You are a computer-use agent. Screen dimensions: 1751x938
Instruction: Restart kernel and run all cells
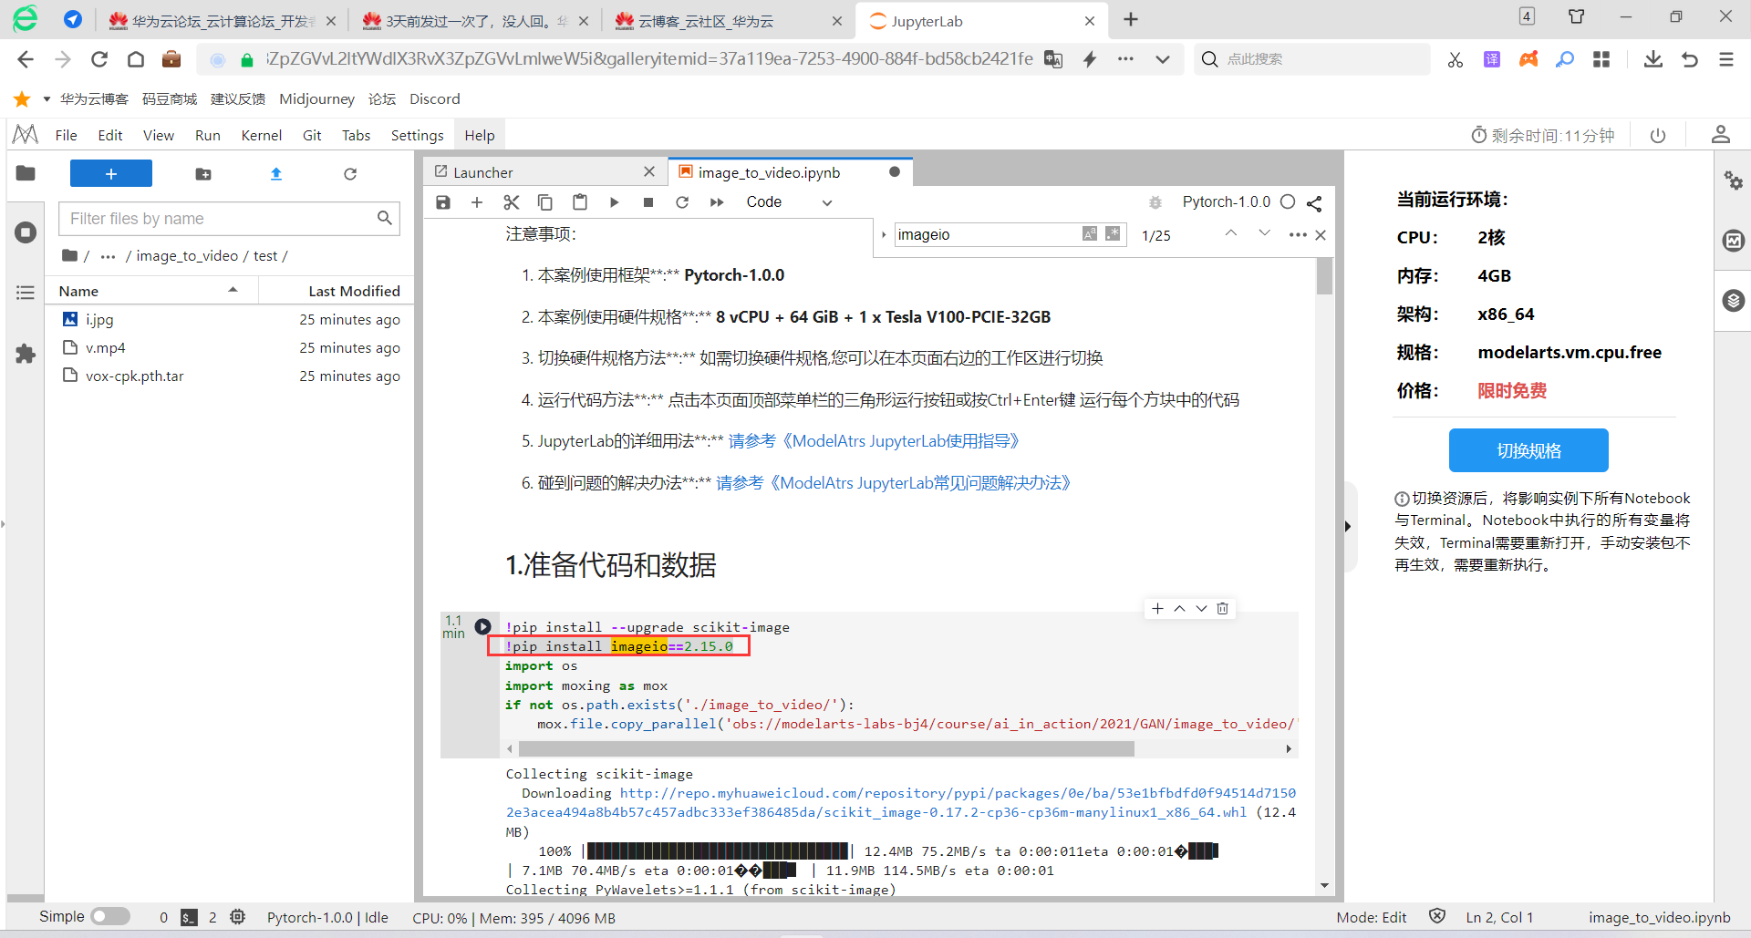pyautogui.click(x=717, y=202)
